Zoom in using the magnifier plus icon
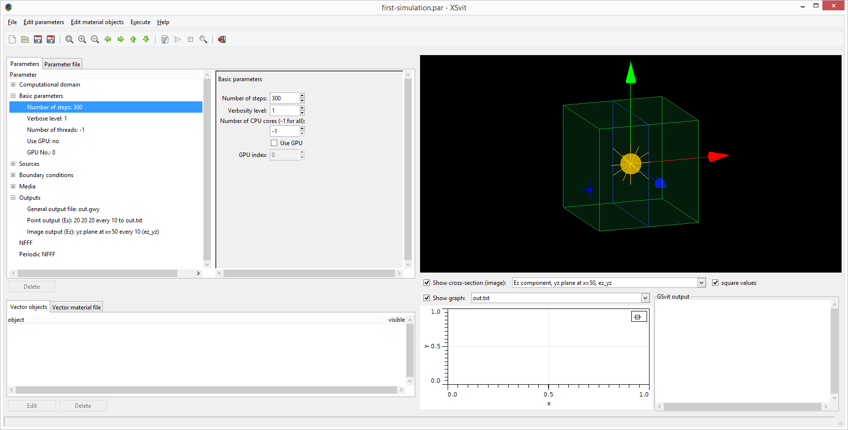 (x=82, y=39)
